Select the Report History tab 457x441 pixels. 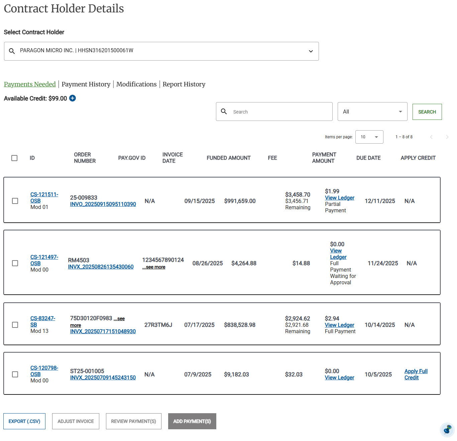click(x=184, y=84)
